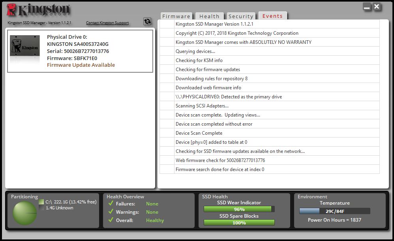Viewport: 394px width, 241px height.
Task: Click the 'Device scan completed without error' row
Action: point(269,124)
